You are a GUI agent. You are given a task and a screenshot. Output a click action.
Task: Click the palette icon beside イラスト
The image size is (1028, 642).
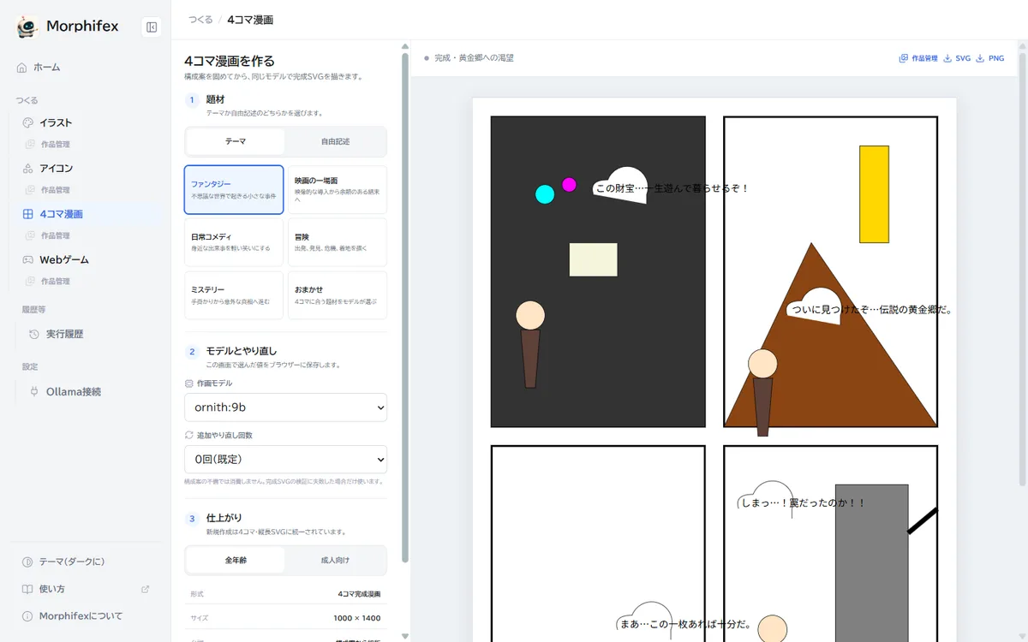coord(27,122)
